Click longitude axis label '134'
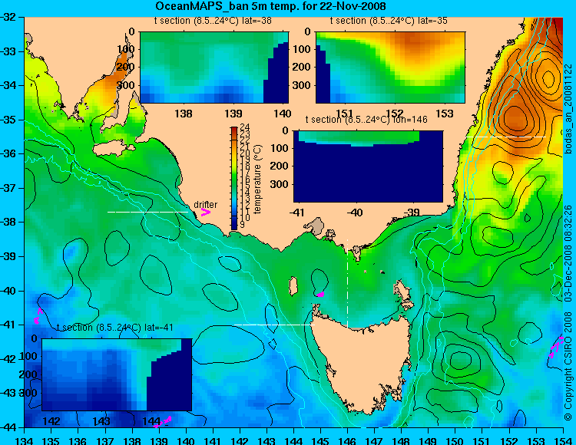The image size is (576, 445). tap(25, 440)
